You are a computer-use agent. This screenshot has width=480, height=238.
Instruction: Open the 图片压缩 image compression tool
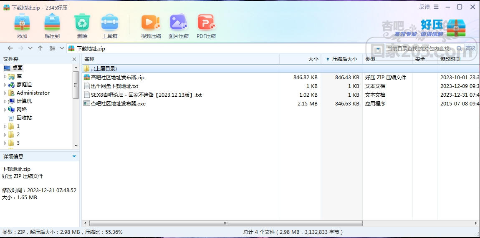179,23
